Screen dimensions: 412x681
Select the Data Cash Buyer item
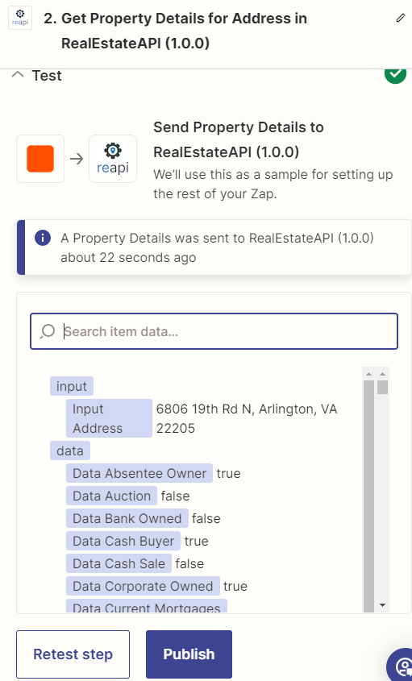123,541
